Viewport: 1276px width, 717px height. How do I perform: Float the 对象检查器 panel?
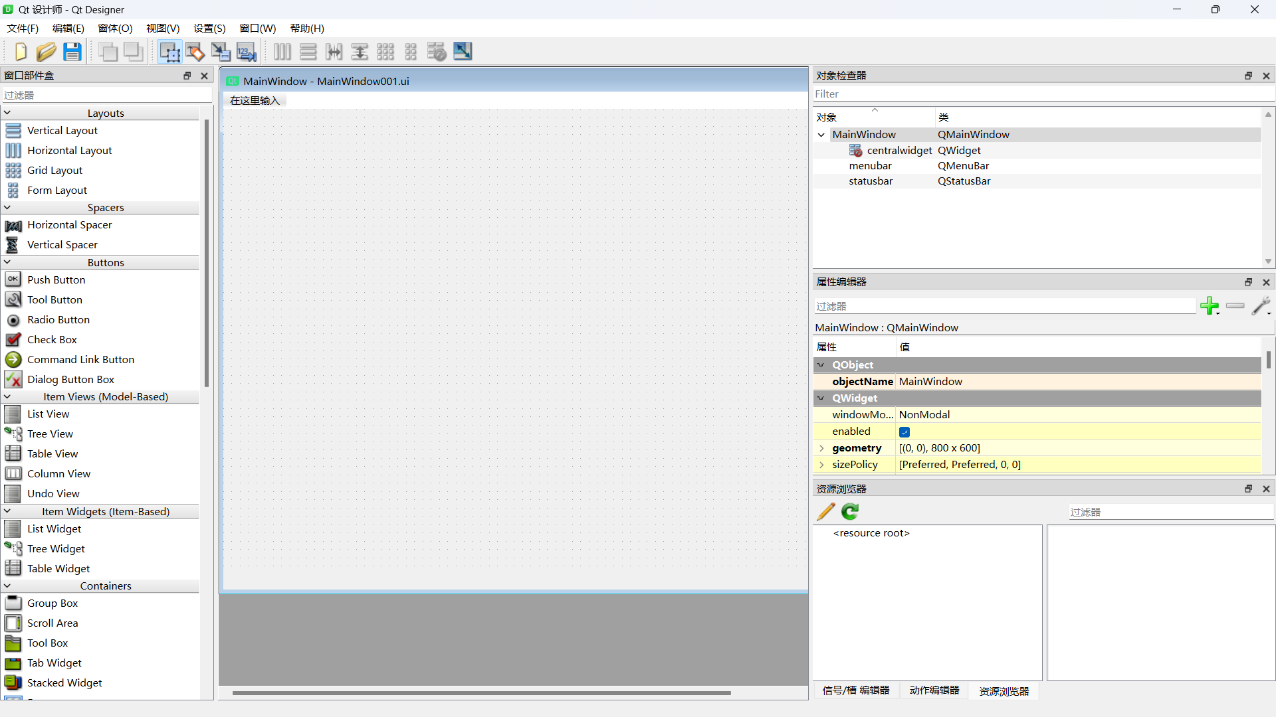pyautogui.click(x=1248, y=76)
